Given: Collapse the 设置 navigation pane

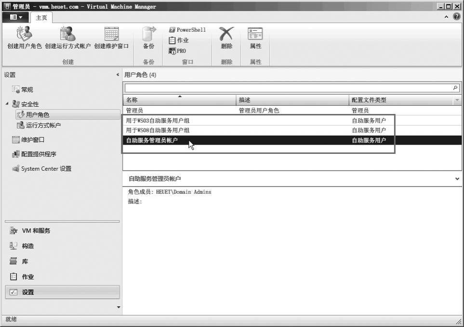Looking at the screenshot, I should tap(118, 75).
